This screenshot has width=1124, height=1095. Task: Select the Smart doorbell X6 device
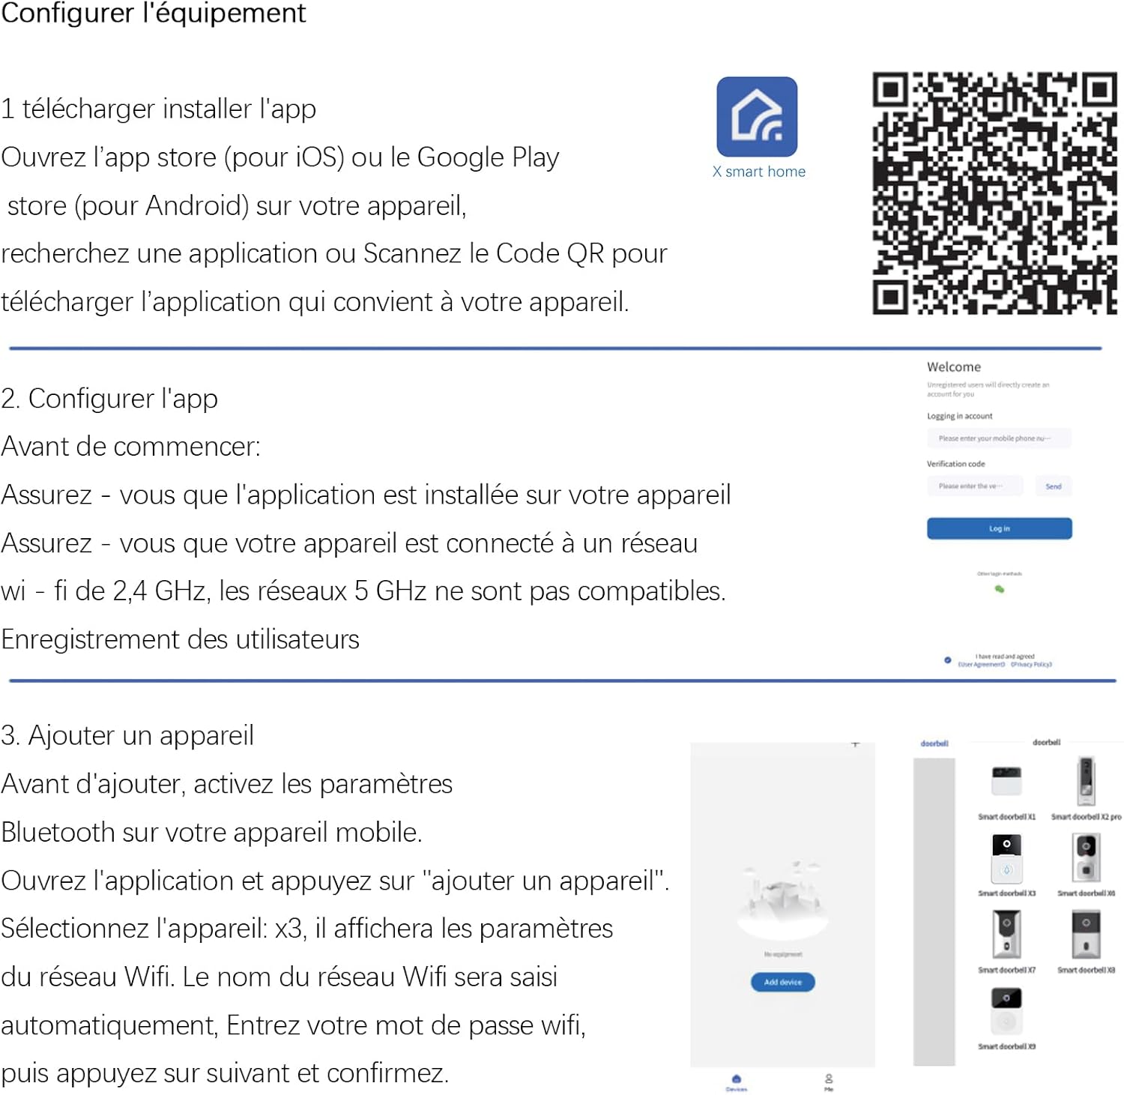pyautogui.click(x=1086, y=858)
